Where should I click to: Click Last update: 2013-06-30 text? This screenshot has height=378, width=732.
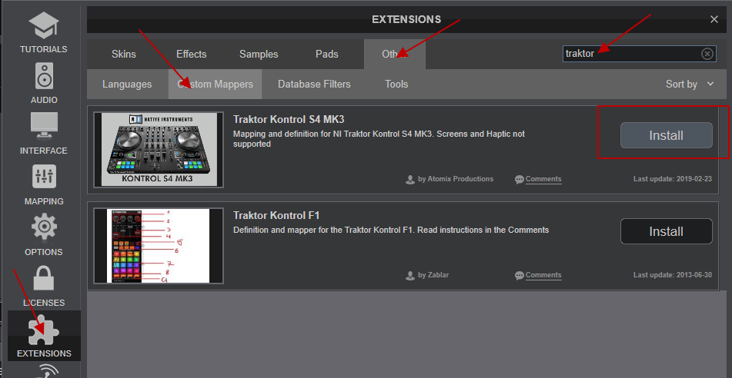[673, 275]
